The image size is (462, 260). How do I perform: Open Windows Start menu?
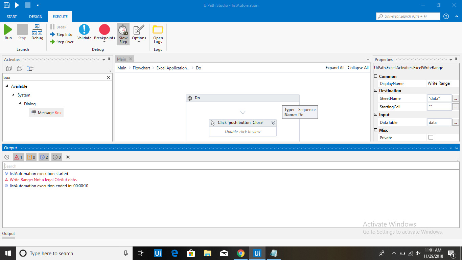(8, 253)
